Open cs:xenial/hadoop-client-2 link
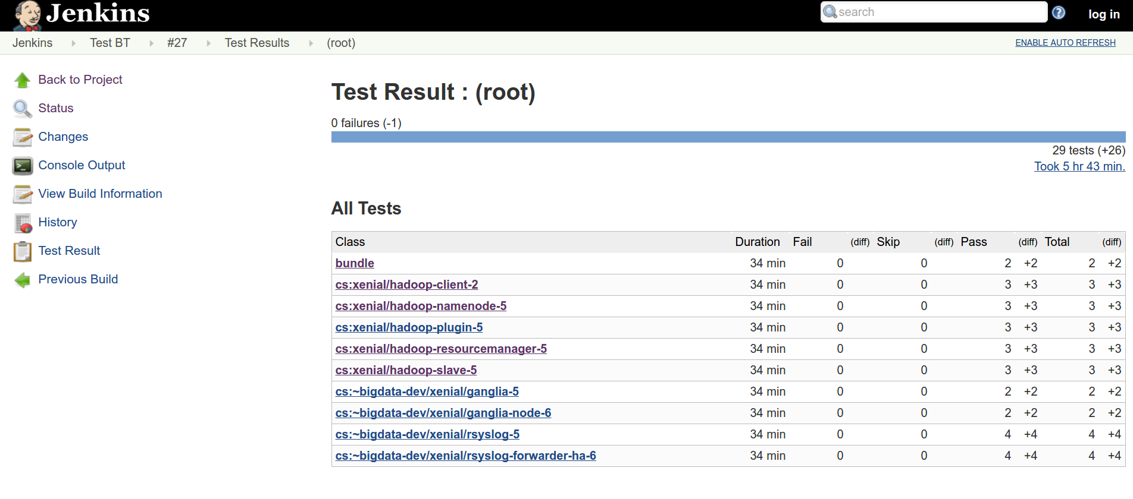Screen dimensions: 1133x499 pos(406,285)
